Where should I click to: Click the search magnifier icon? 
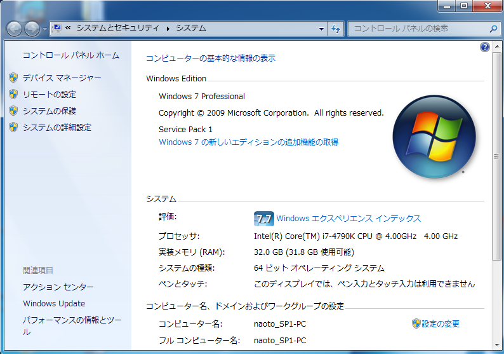pyautogui.click(x=493, y=29)
